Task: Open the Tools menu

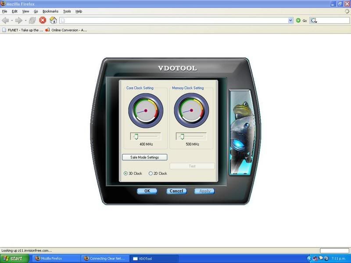Action: pyautogui.click(x=67, y=11)
